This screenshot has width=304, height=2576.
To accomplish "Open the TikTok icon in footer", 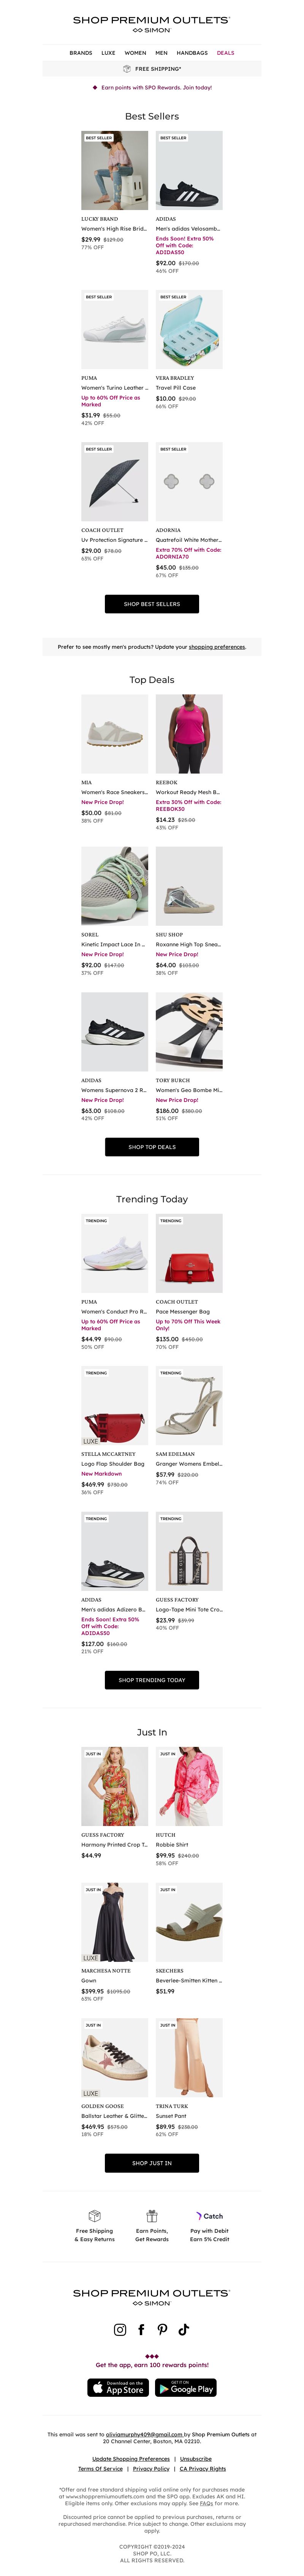I will [184, 2329].
